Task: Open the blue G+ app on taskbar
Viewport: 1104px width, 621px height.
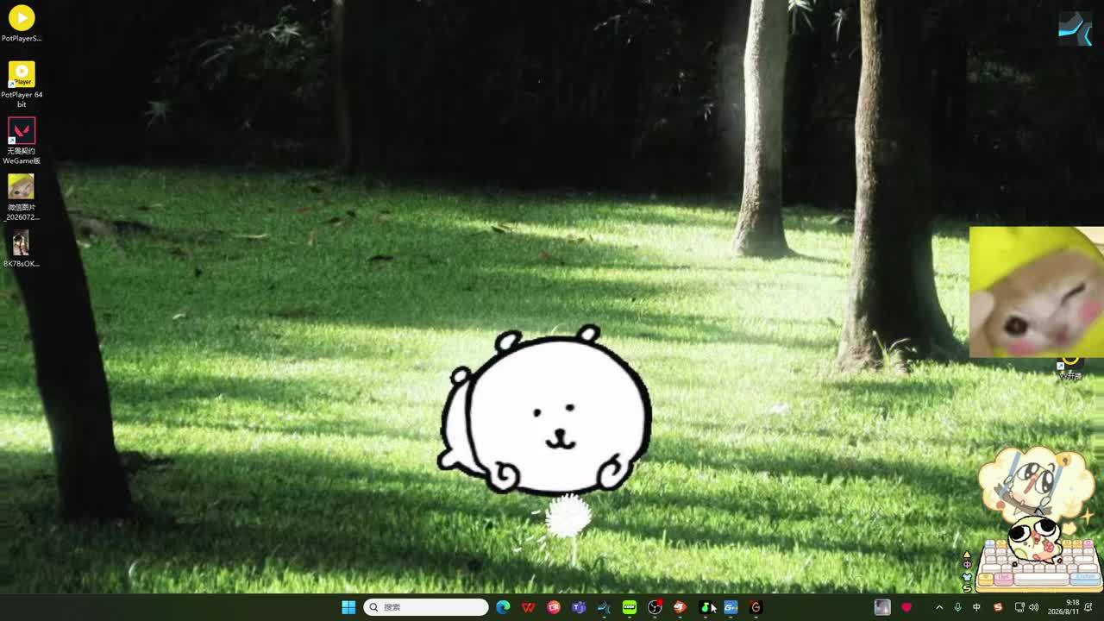Action: (x=731, y=607)
